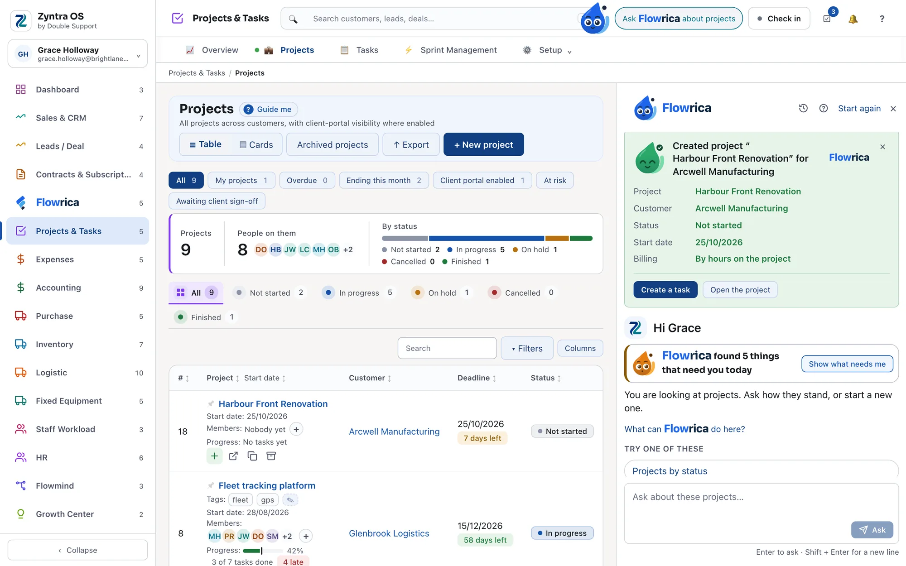Screen dimensions: 906x566
Task: Click the help question mark in top bar
Action: click(x=882, y=19)
